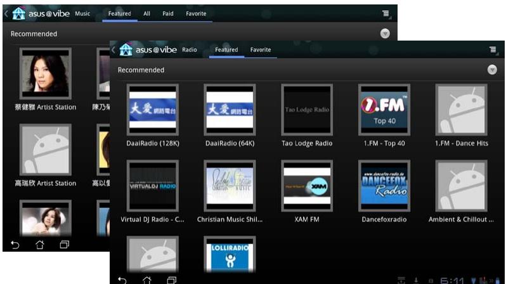Open the unlabeled Android placeholder station beside Lolliradio
This screenshot has width=506, height=284.
pos(153,255)
